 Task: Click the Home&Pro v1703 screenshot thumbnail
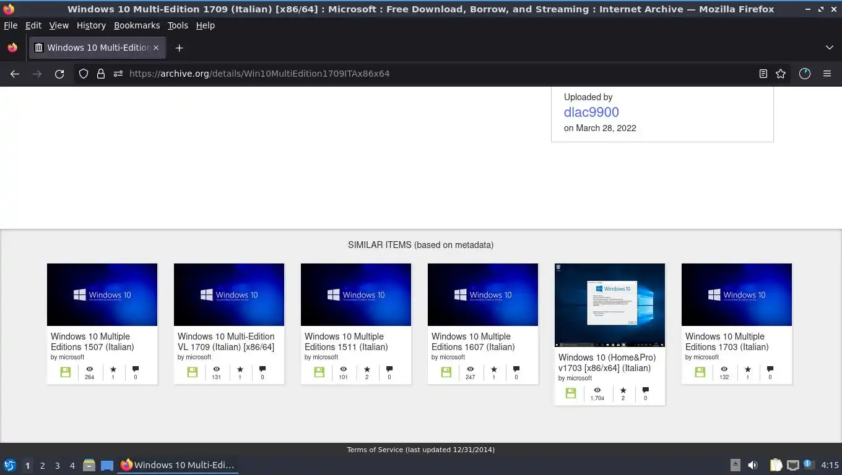[610, 305]
